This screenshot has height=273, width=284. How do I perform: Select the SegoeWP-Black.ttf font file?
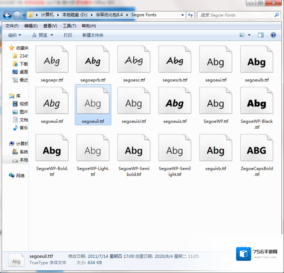256,108
